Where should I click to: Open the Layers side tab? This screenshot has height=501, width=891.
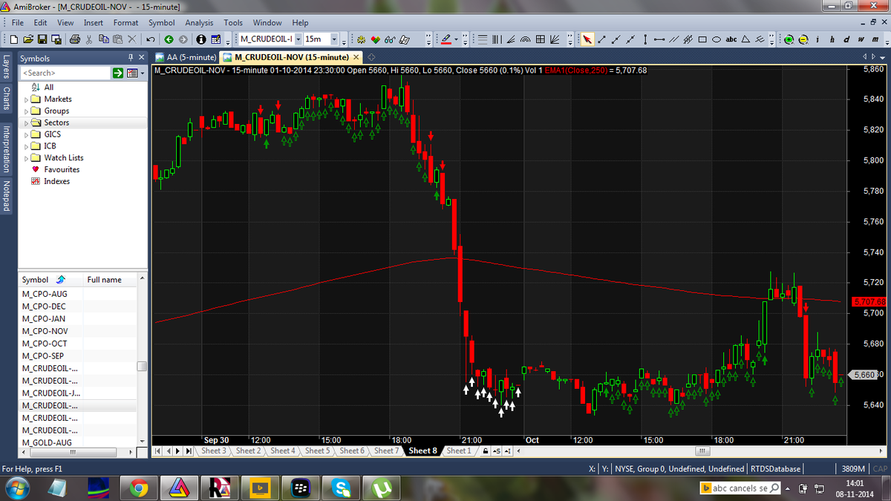point(6,68)
